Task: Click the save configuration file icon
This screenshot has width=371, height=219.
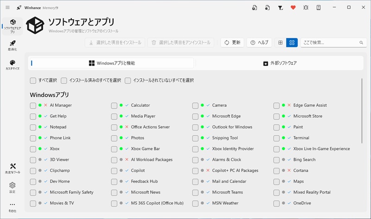Action: coord(255,7)
